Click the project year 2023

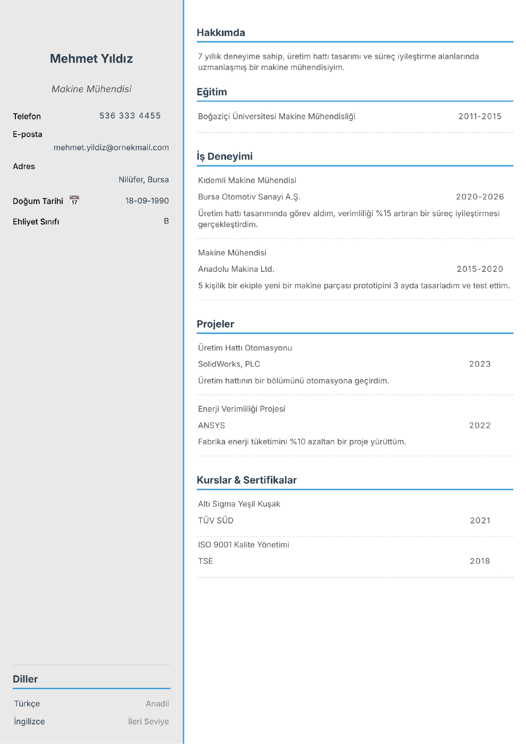pyautogui.click(x=480, y=364)
